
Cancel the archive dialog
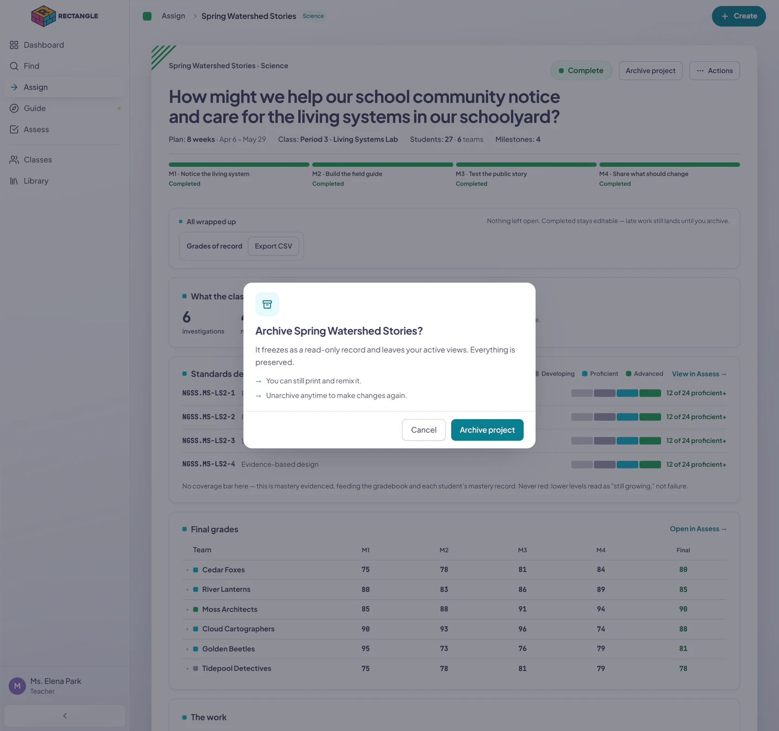pyautogui.click(x=424, y=430)
